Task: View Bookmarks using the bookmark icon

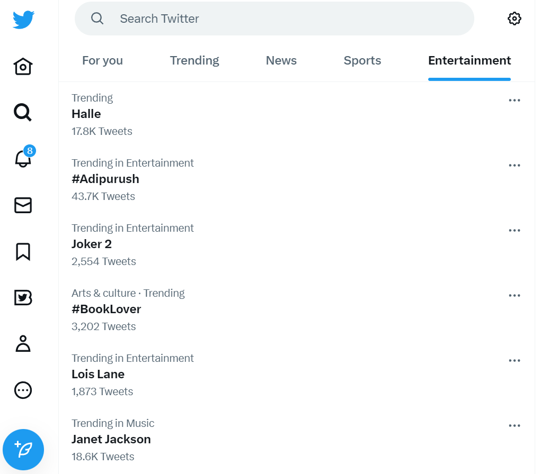Action: [x=23, y=251]
